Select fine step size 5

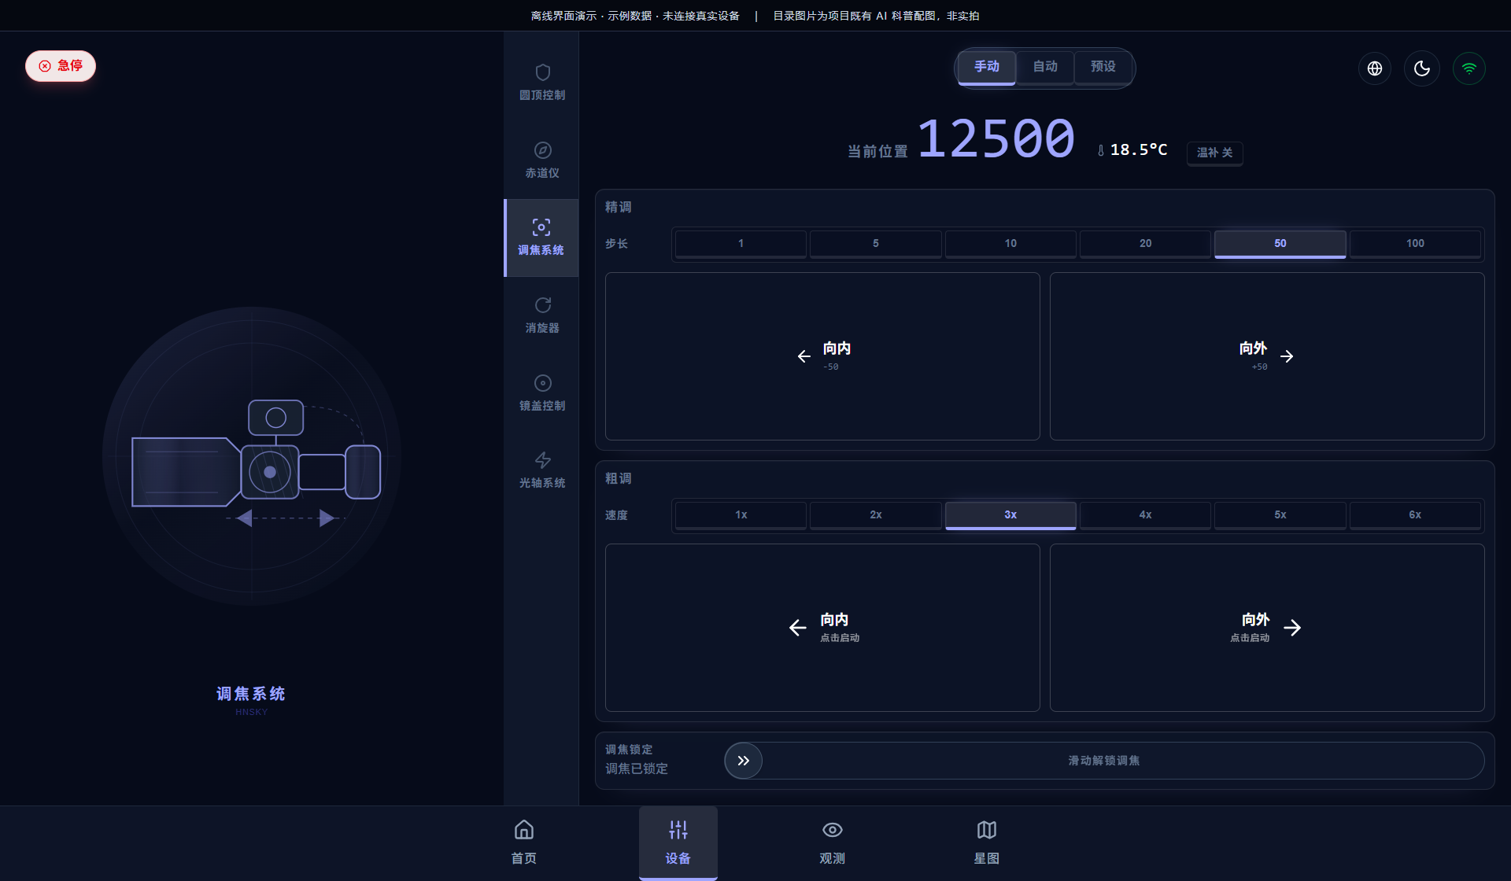(x=876, y=244)
